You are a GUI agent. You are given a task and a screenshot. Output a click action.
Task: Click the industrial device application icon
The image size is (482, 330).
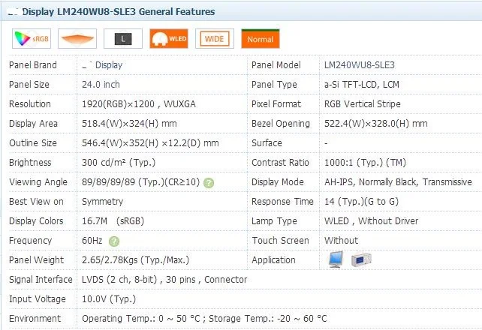(x=361, y=260)
